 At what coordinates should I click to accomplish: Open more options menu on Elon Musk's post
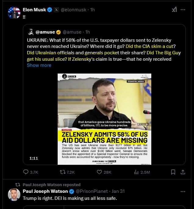[x=183, y=9]
